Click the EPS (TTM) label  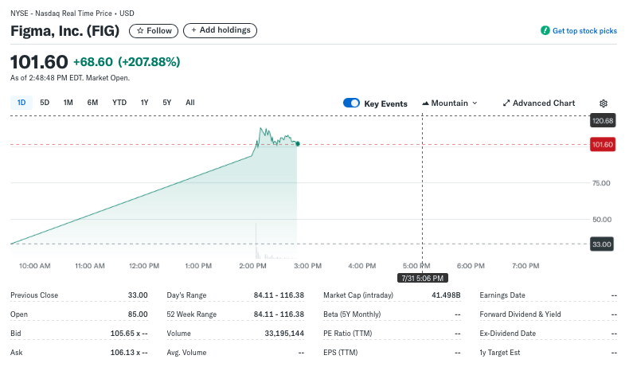(341, 353)
